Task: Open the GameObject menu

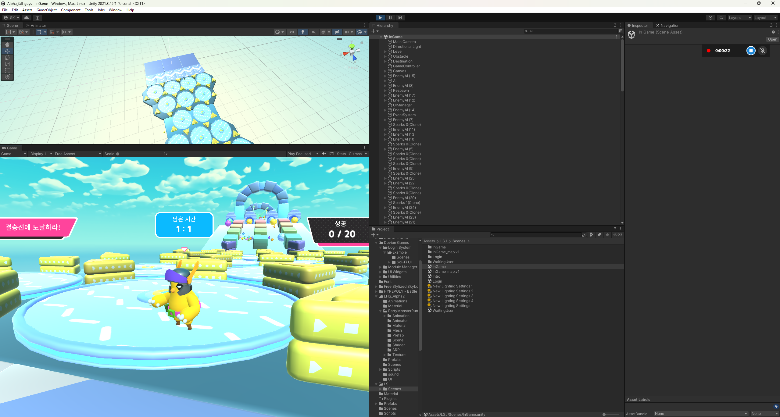Action: click(46, 10)
